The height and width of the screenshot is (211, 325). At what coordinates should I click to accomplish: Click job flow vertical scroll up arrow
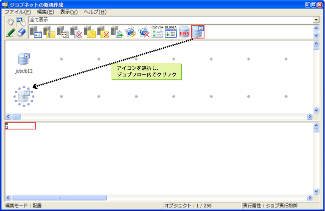tap(316, 43)
